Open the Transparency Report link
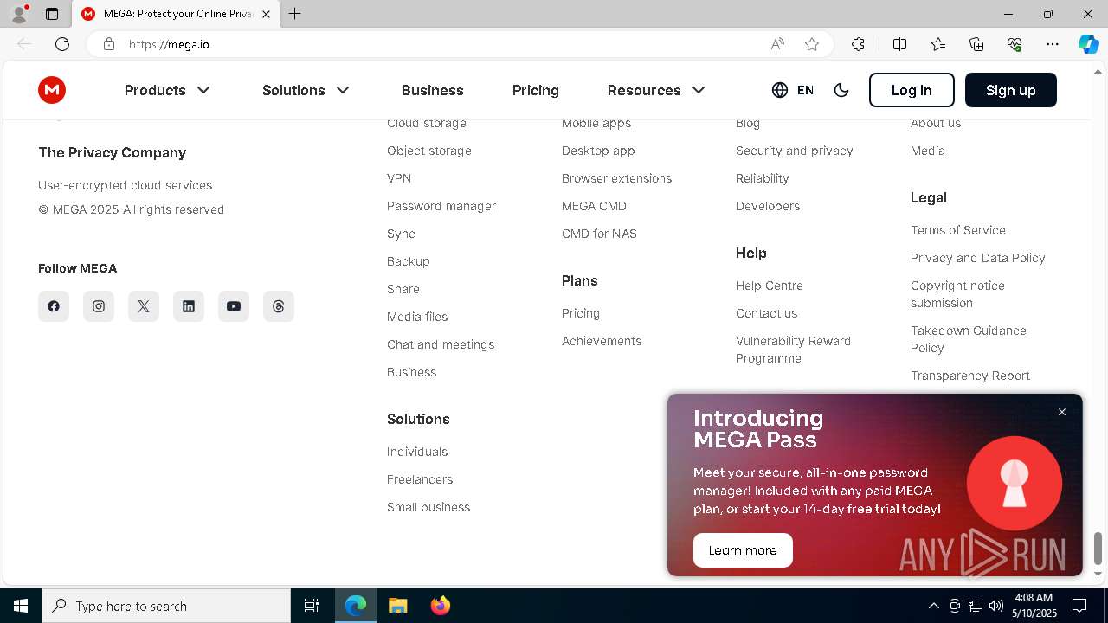Screen dimensions: 1108x623 (x=970, y=376)
